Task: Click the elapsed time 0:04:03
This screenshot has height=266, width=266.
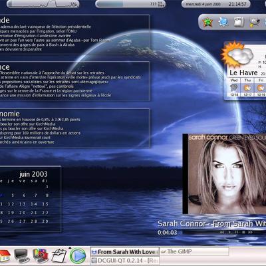Action: click(x=168, y=233)
